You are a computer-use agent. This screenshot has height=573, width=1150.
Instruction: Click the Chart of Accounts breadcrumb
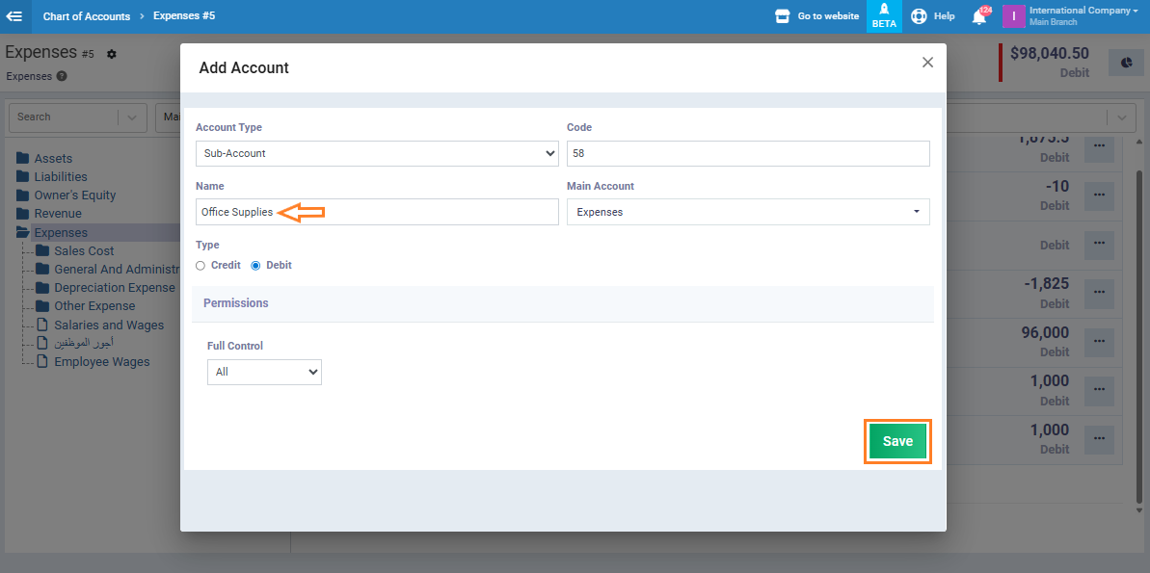click(x=87, y=16)
